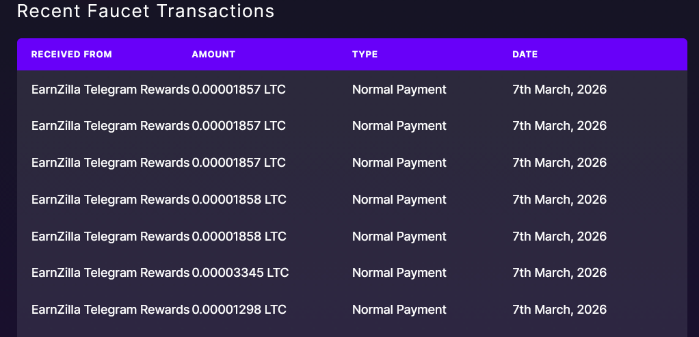Click the topmost 0.00001857 LTC amount

(239, 89)
